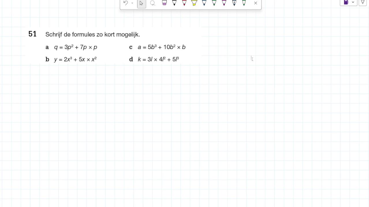Image resolution: width=369 pixels, height=207 pixels.
Task: Pick the dark blue pen
Action: (x=204, y=3)
